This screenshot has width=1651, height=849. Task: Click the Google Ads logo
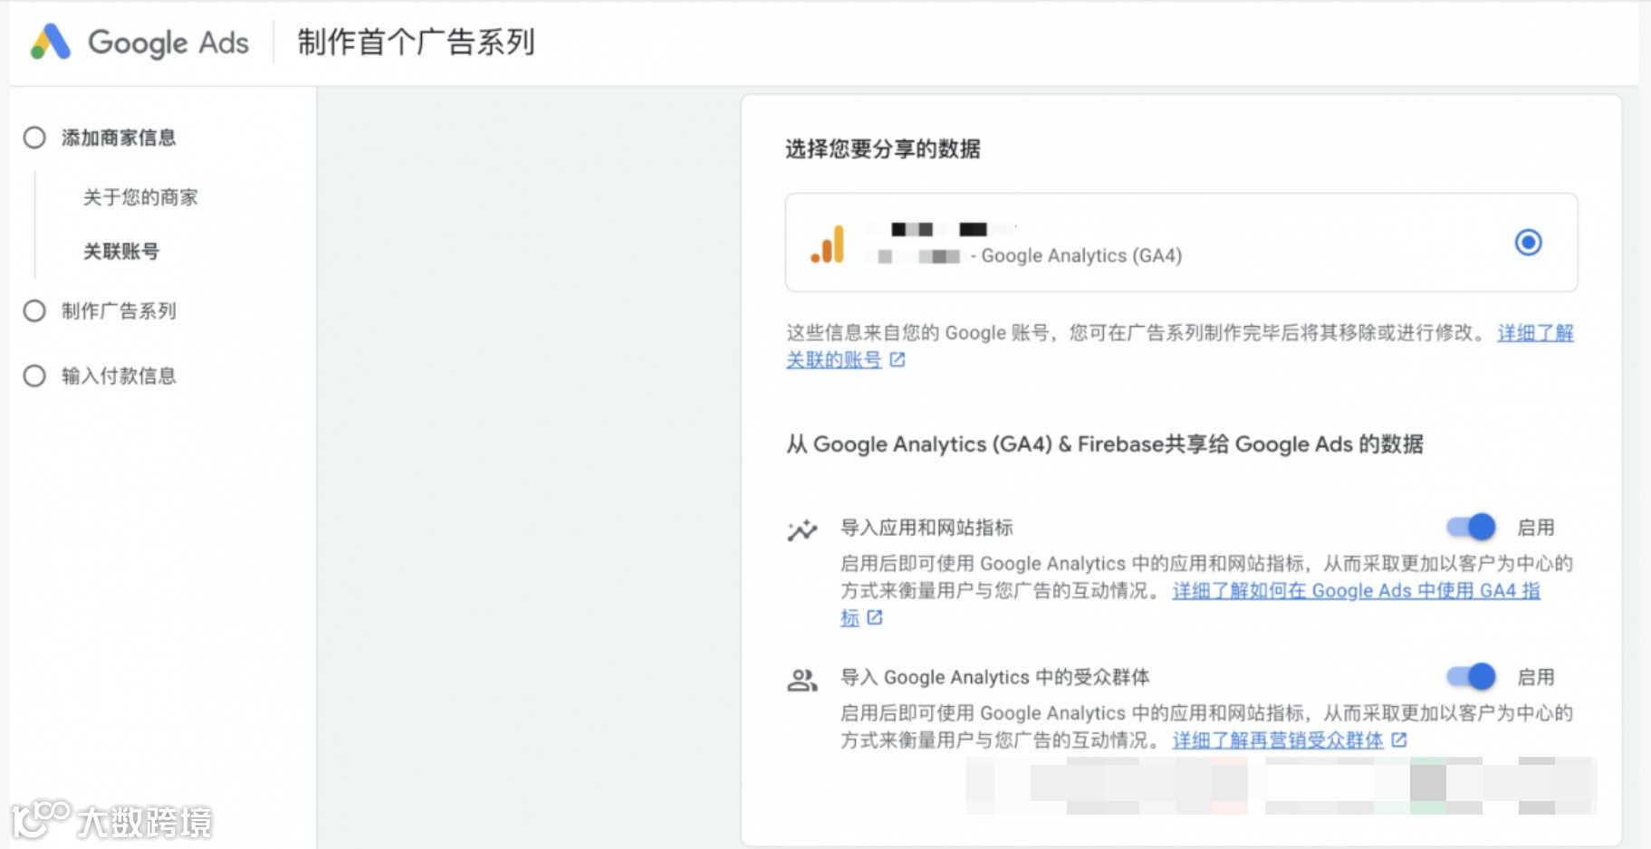pyautogui.click(x=139, y=42)
